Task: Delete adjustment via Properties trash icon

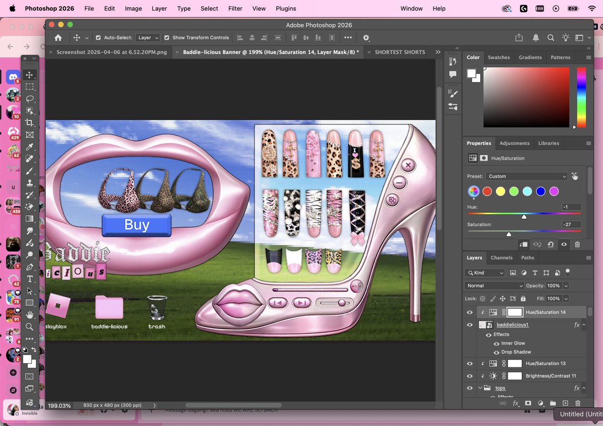Action: point(577,244)
